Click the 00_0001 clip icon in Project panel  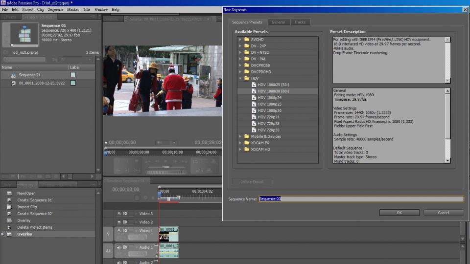13,84
